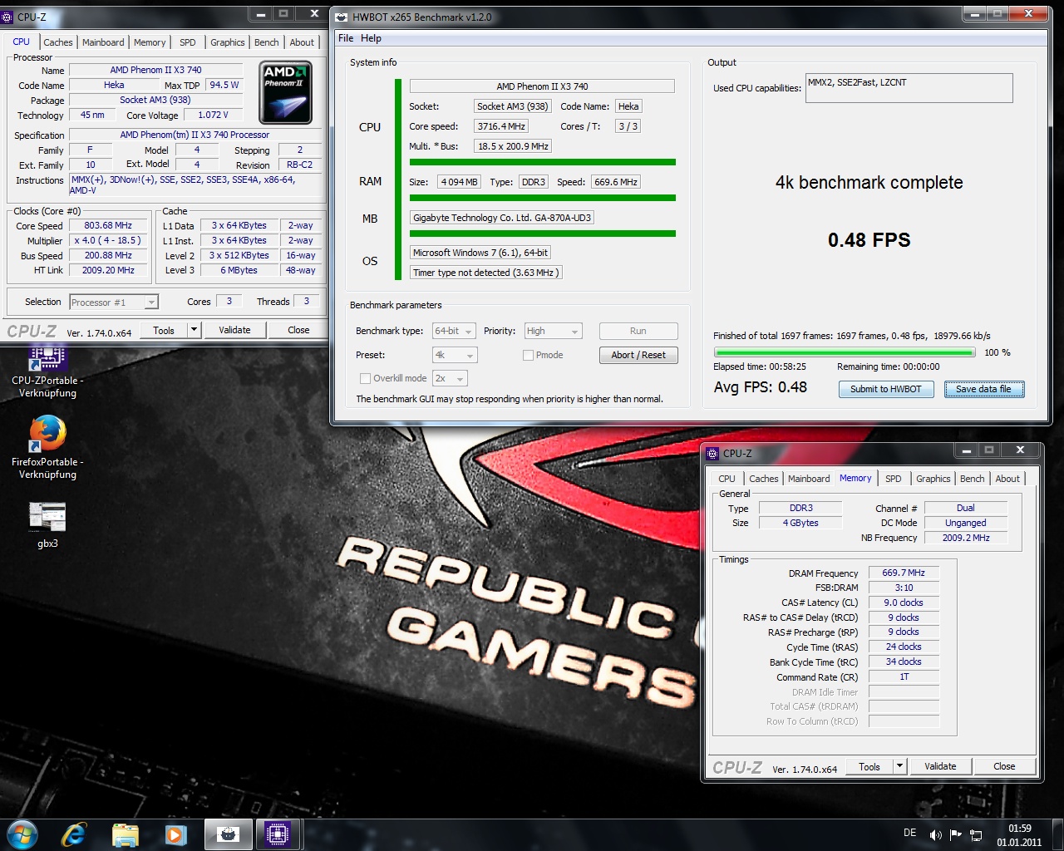Screen dimensions: 1064x851
Task: Open About tab in memory CPU-Z window
Action: point(1007,479)
